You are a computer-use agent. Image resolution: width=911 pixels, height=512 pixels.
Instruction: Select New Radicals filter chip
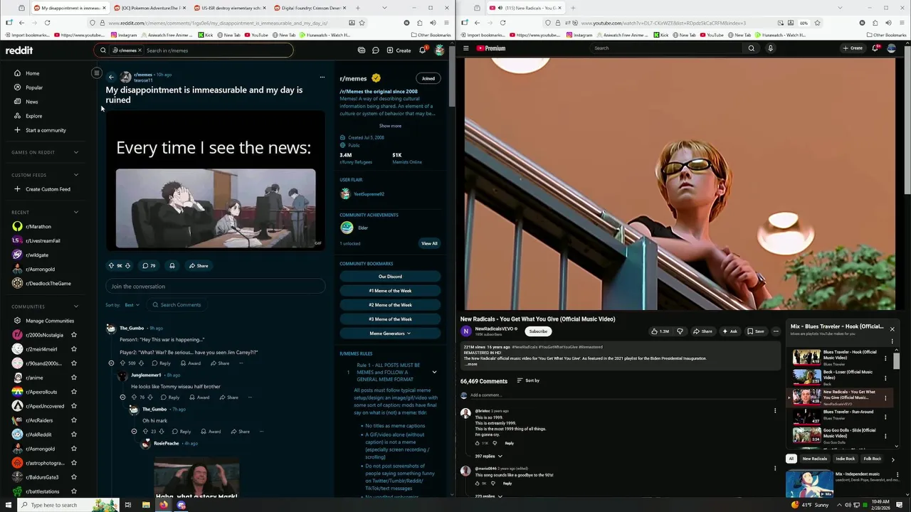815,459
